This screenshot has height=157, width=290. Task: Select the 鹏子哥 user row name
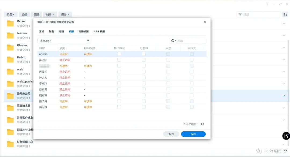click(43, 101)
